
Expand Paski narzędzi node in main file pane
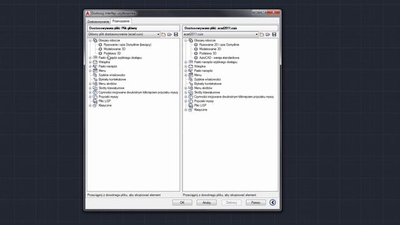tap(90, 66)
